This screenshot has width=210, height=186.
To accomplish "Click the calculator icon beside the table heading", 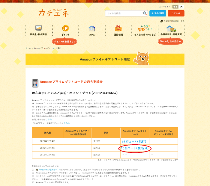I will 35,83.
